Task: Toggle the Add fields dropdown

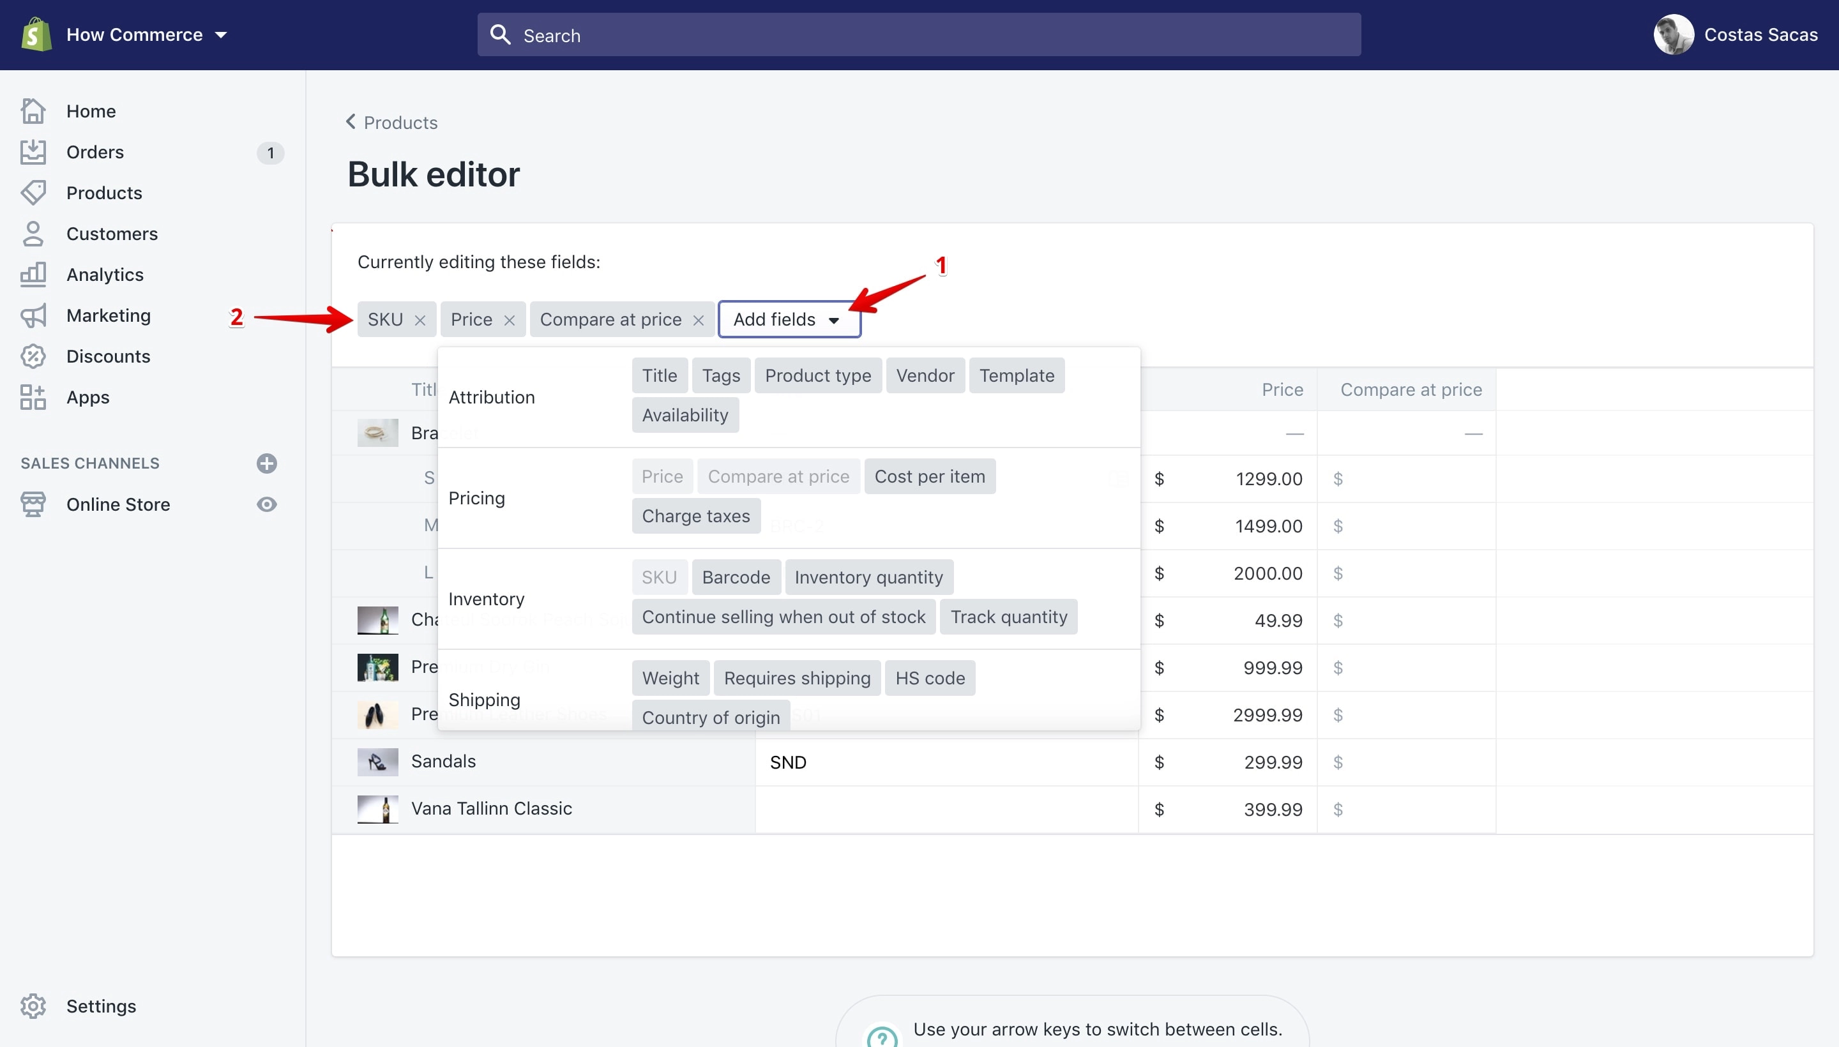Action: (x=789, y=319)
